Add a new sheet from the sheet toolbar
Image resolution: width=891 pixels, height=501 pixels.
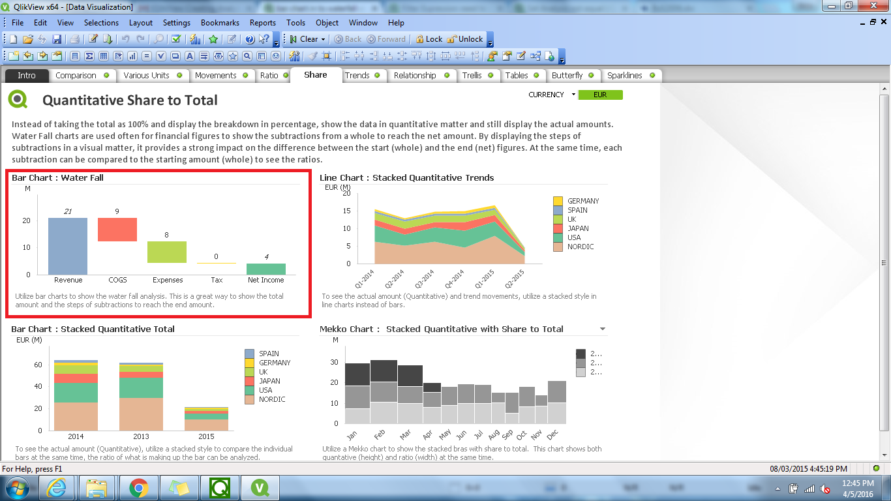tap(14, 56)
